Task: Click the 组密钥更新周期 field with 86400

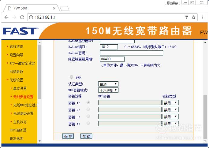Action: [112, 59]
